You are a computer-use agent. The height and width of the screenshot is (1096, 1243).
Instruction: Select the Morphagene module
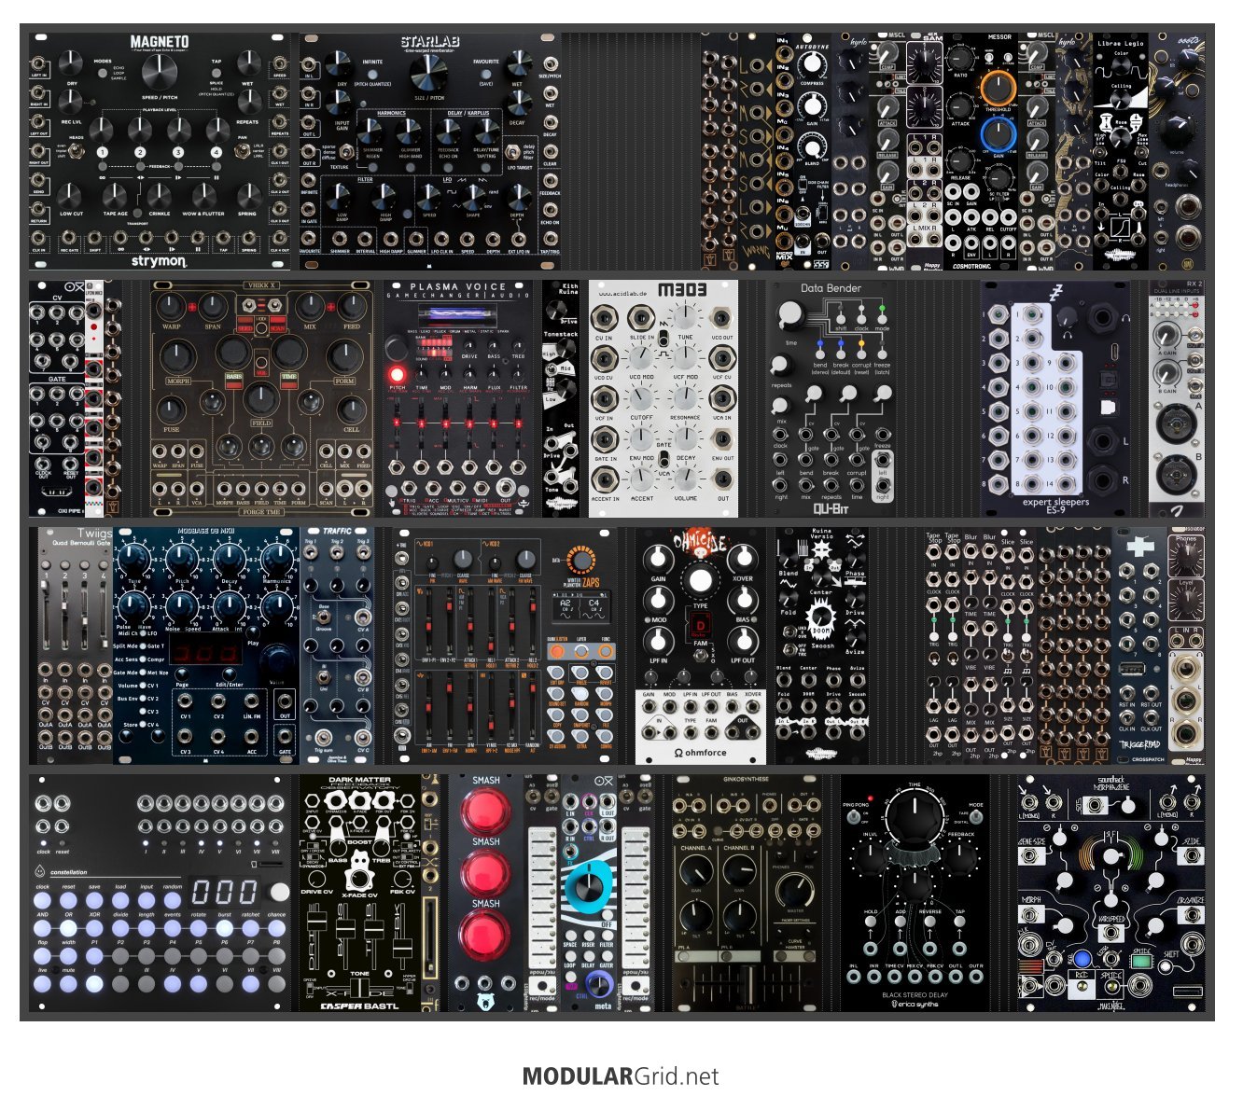1111,891
